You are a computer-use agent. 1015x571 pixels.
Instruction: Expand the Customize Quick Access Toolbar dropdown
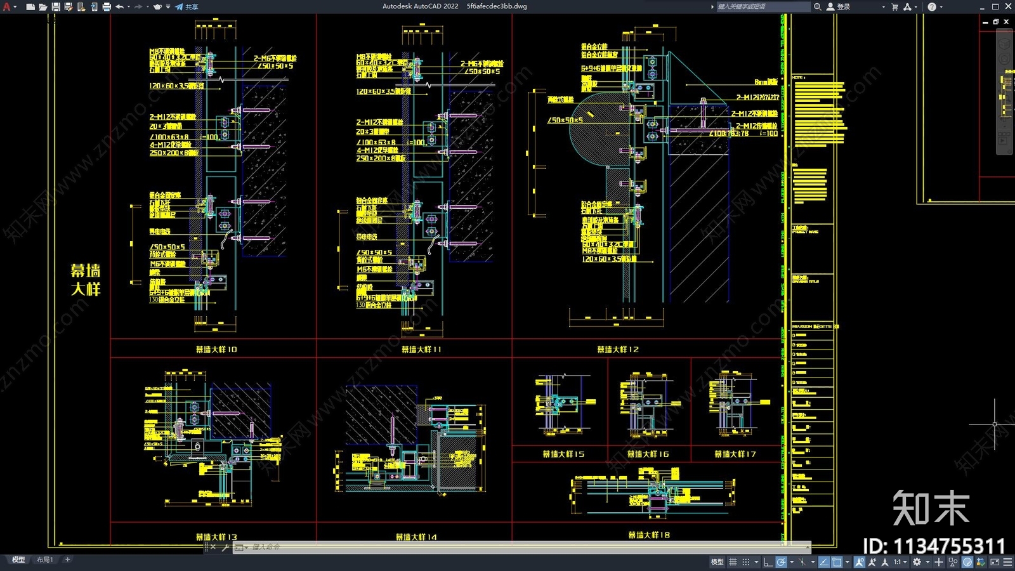(x=168, y=6)
